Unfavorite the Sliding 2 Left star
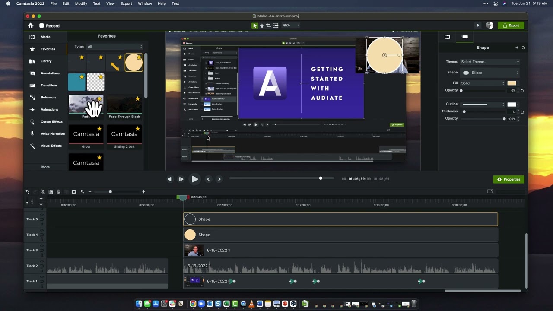Image resolution: width=553 pixels, height=311 pixels. coord(138,129)
